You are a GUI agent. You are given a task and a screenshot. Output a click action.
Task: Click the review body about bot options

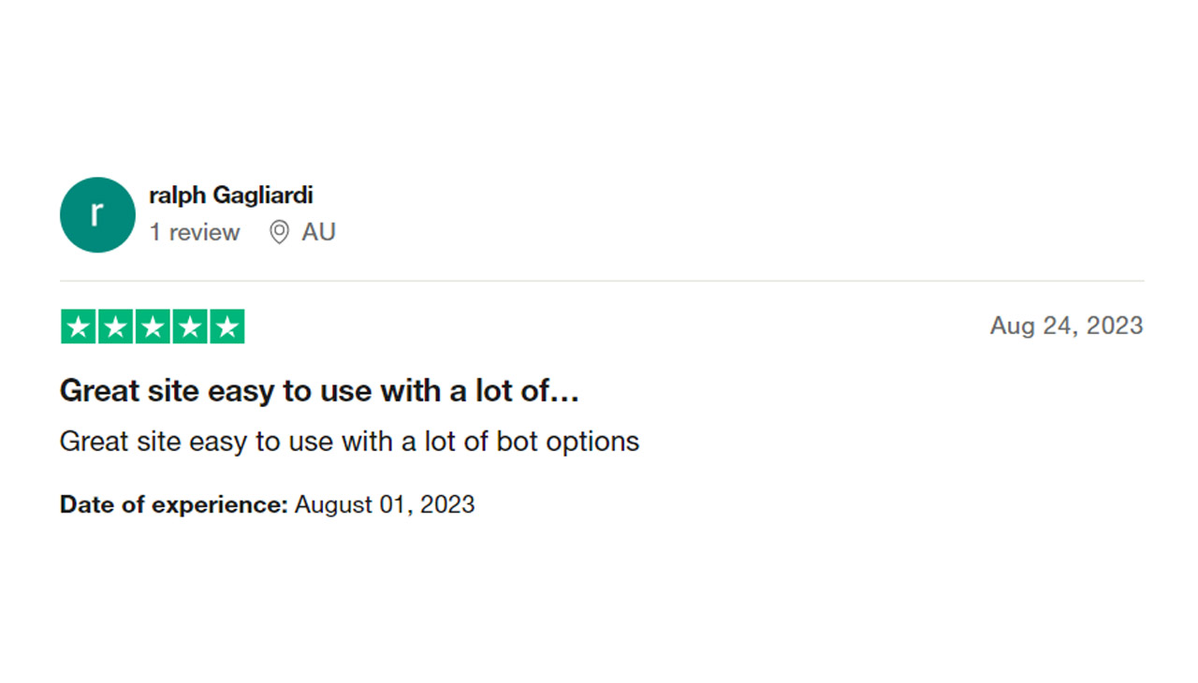349,441
